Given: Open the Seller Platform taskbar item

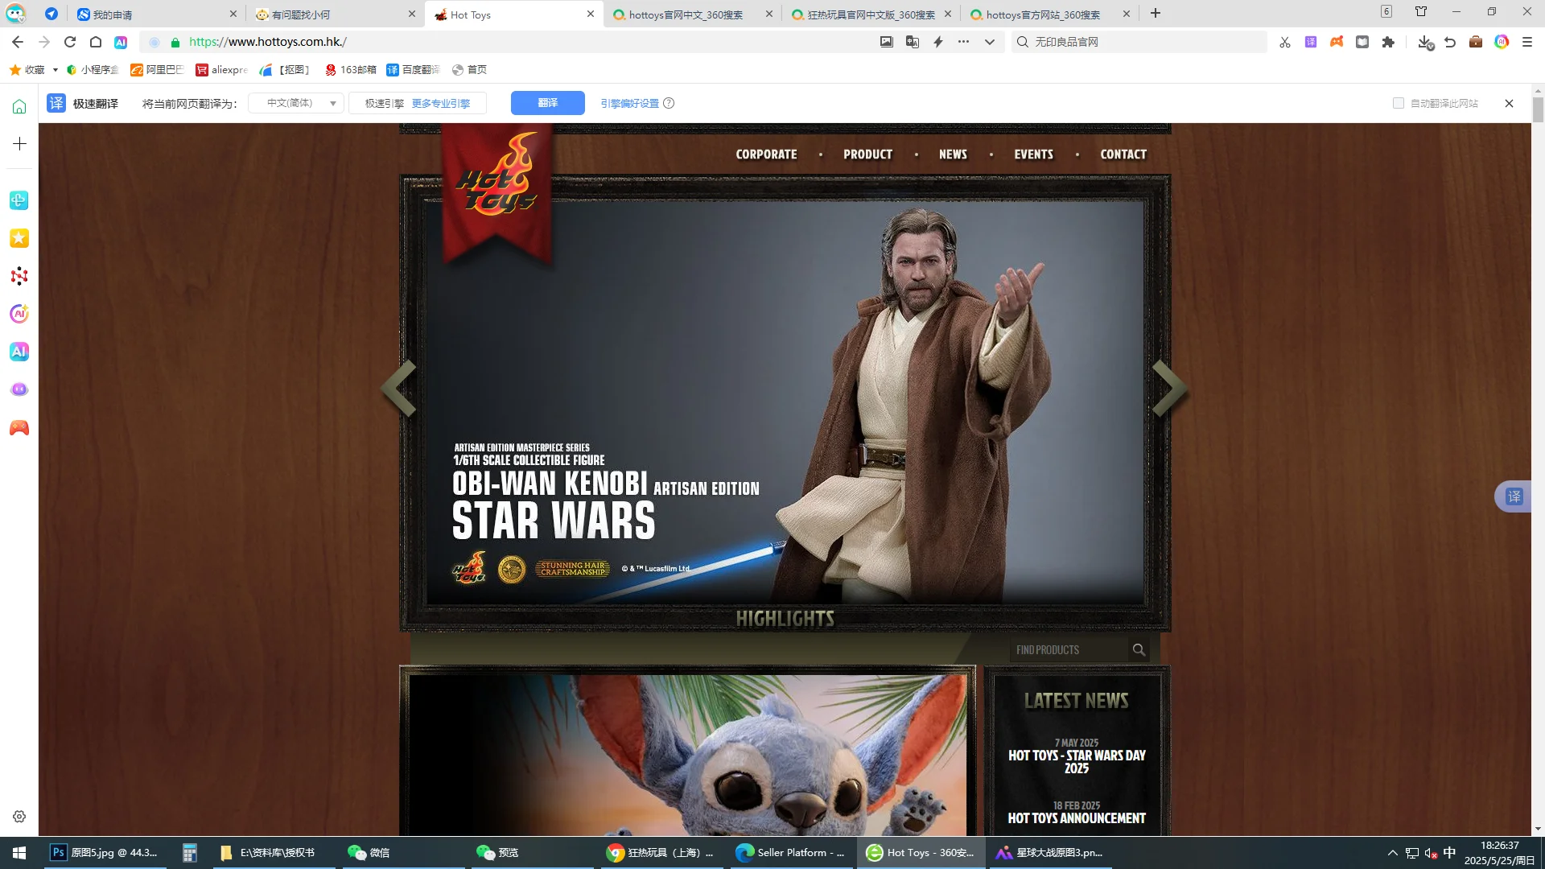Looking at the screenshot, I should pyautogui.click(x=791, y=853).
